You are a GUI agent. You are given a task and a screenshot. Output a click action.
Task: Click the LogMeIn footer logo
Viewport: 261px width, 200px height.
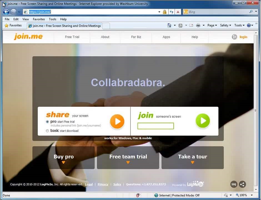pyautogui.click(x=195, y=184)
